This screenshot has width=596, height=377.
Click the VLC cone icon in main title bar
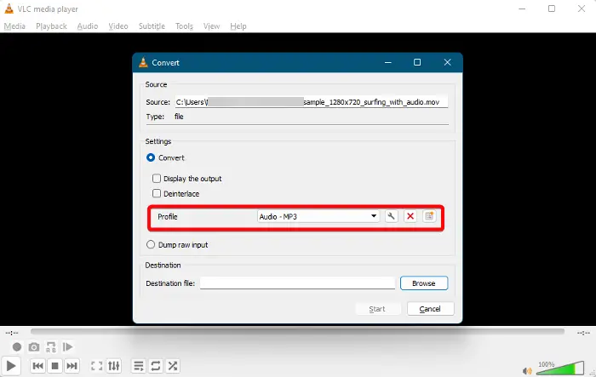pos(9,9)
